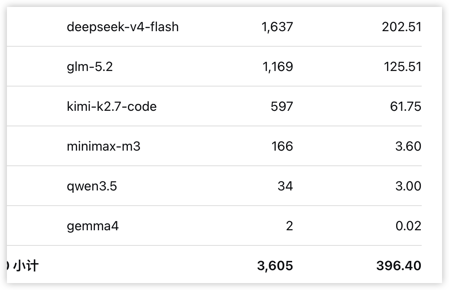Select the deepseek-v4-flash model name
Screen dimensions: 449x290
(x=123, y=27)
